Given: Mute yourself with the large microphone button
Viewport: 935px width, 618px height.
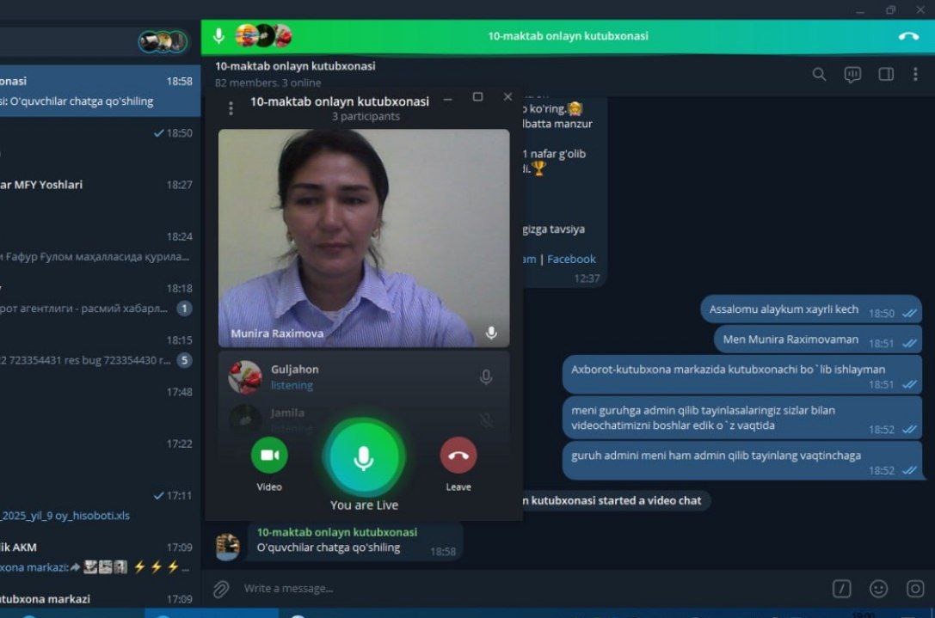Looking at the screenshot, I should [364, 457].
